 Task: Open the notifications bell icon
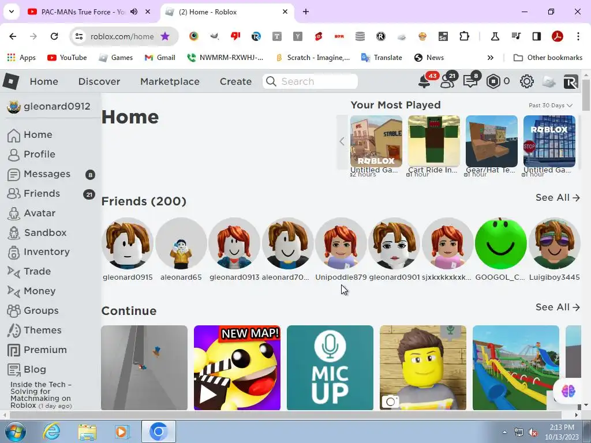(424, 81)
